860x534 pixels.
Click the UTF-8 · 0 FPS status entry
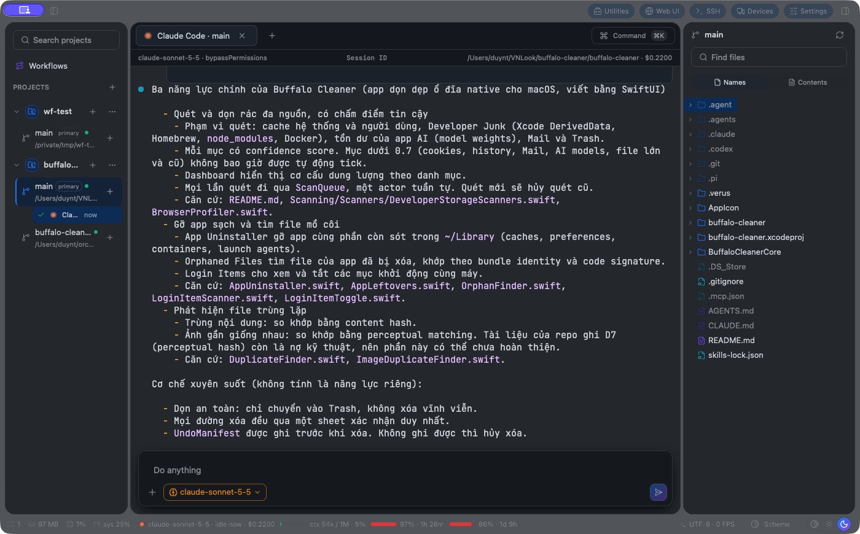pyautogui.click(x=707, y=524)
